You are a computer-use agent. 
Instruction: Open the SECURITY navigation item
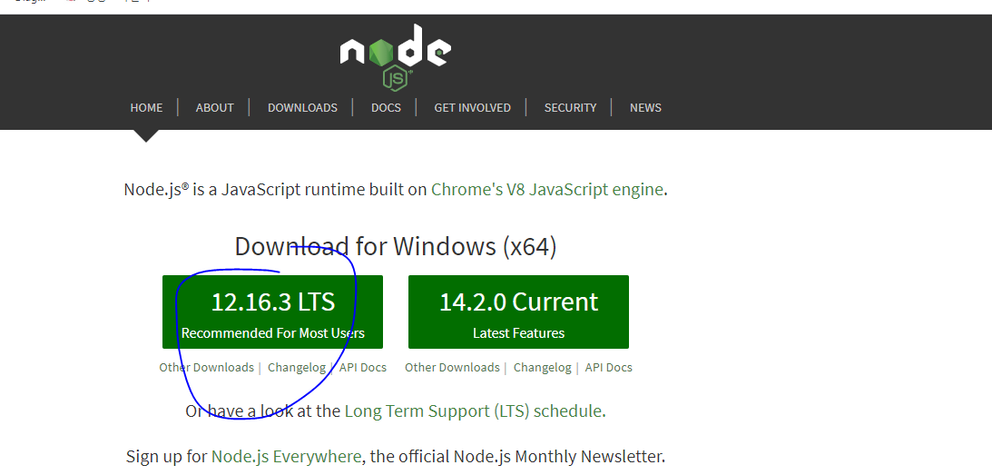tap(570, 108)
